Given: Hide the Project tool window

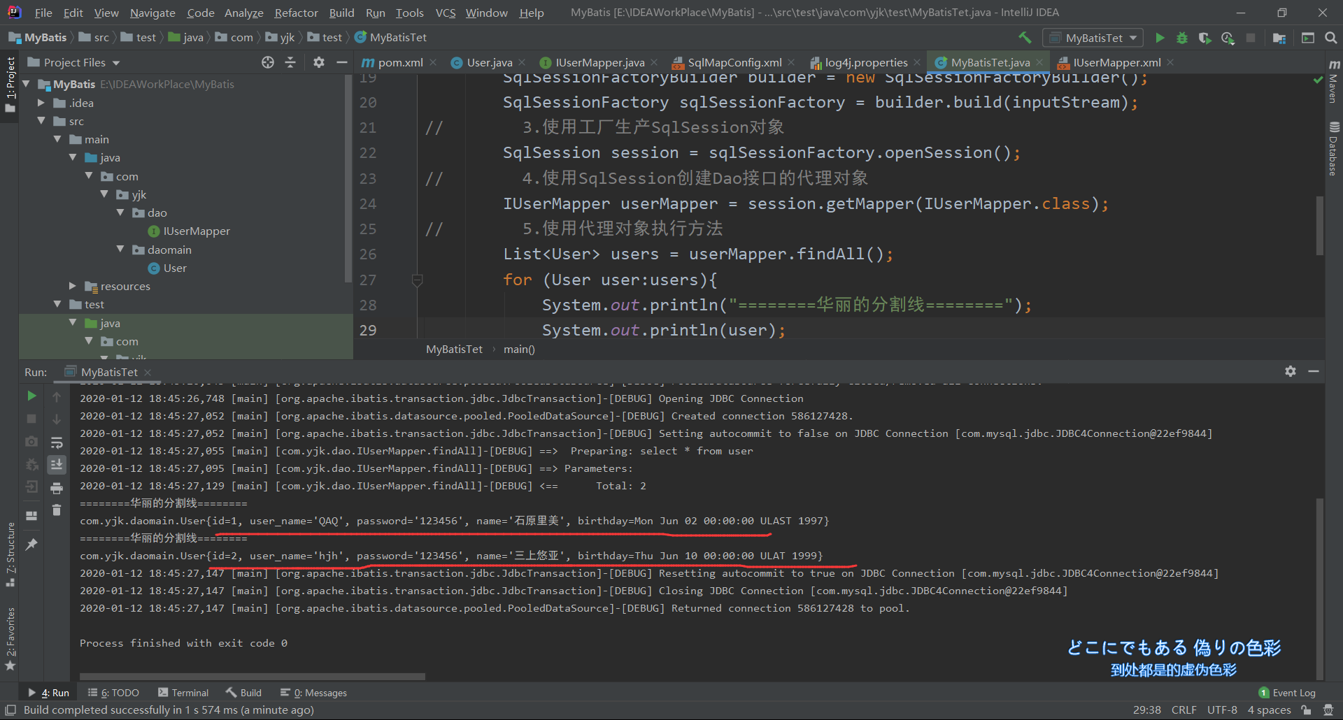Looking at the screenshot, I should [341, 62].
